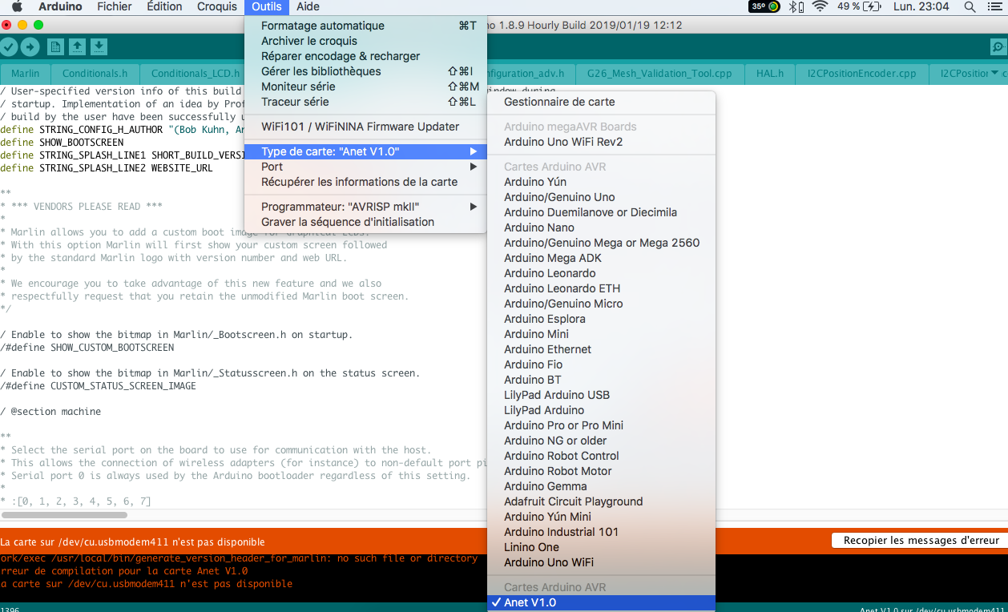The height and width of the screenshot is (612, 1008).
Task: Click Recopier les messages d'erreur button
Action: click(921, 541)
